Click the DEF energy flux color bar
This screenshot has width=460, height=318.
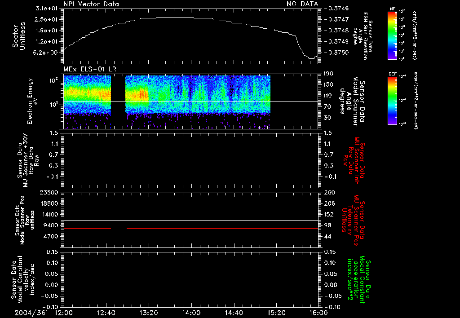pyautogui.click(x=392, y=101)
